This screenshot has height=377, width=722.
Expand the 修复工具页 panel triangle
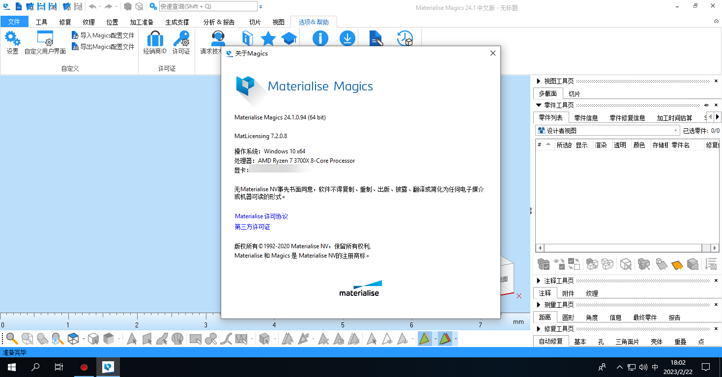pyautogui.click(x=538, y=329)
